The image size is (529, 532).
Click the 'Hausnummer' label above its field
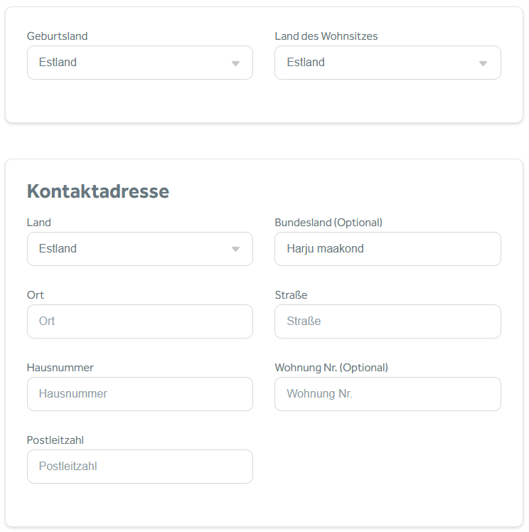(x=60, y=368)
